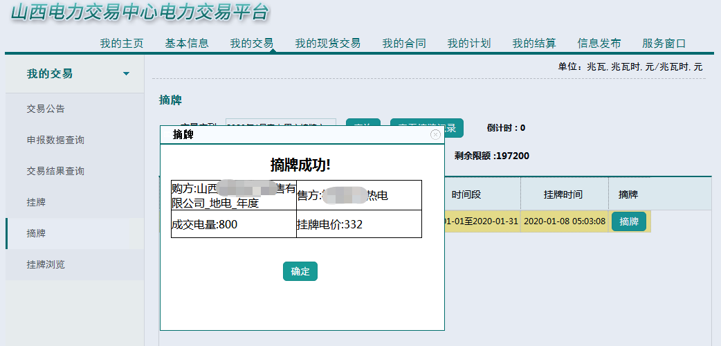Image resolution: width=721 pixels, height=346 pixels.
Task: Click the 摘牌 button in the table row
Action: coord(628,221)
